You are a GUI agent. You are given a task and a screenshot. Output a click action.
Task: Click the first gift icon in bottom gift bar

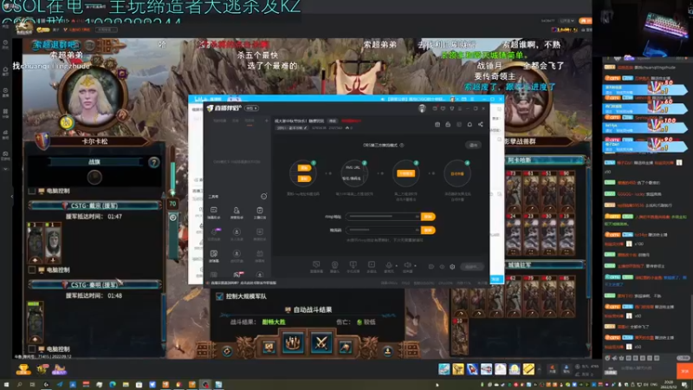pyautogui.click(x=444, y=369)
